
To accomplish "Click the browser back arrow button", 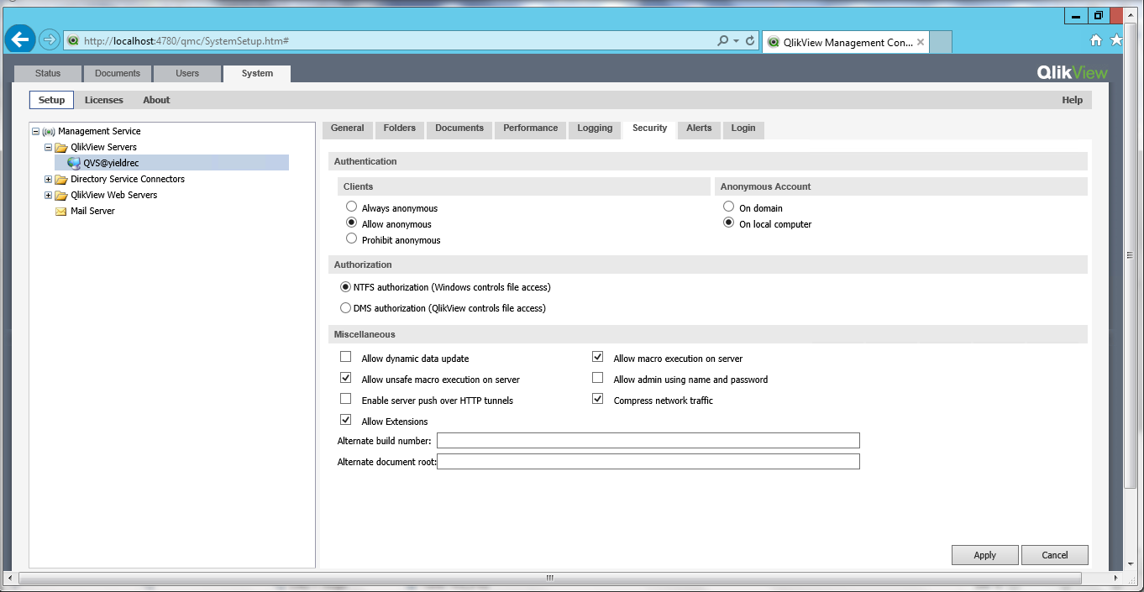I will (x=20, y=39).
